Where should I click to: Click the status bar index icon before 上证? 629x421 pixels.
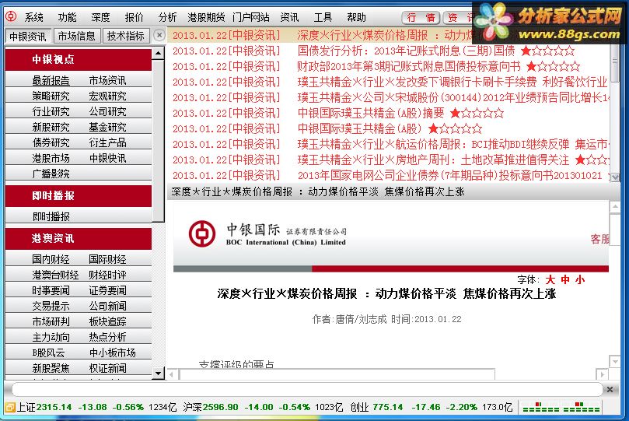[x=10, y=407]
